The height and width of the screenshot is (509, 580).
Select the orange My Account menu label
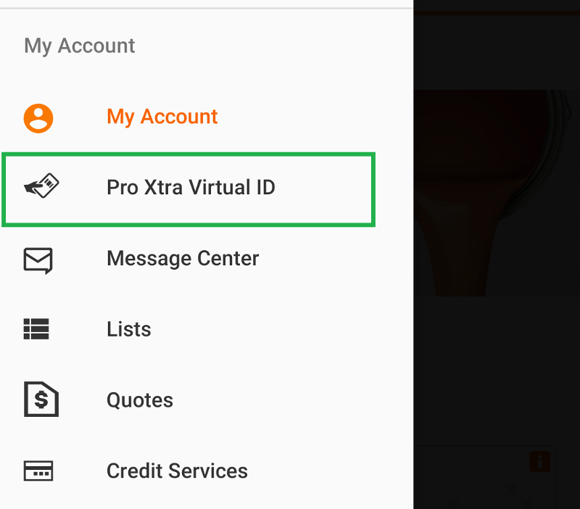[162, 117]
